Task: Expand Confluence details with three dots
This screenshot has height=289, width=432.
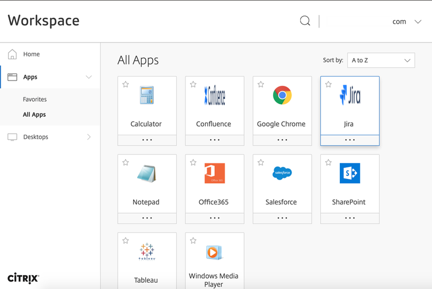Action: (215, 140)
